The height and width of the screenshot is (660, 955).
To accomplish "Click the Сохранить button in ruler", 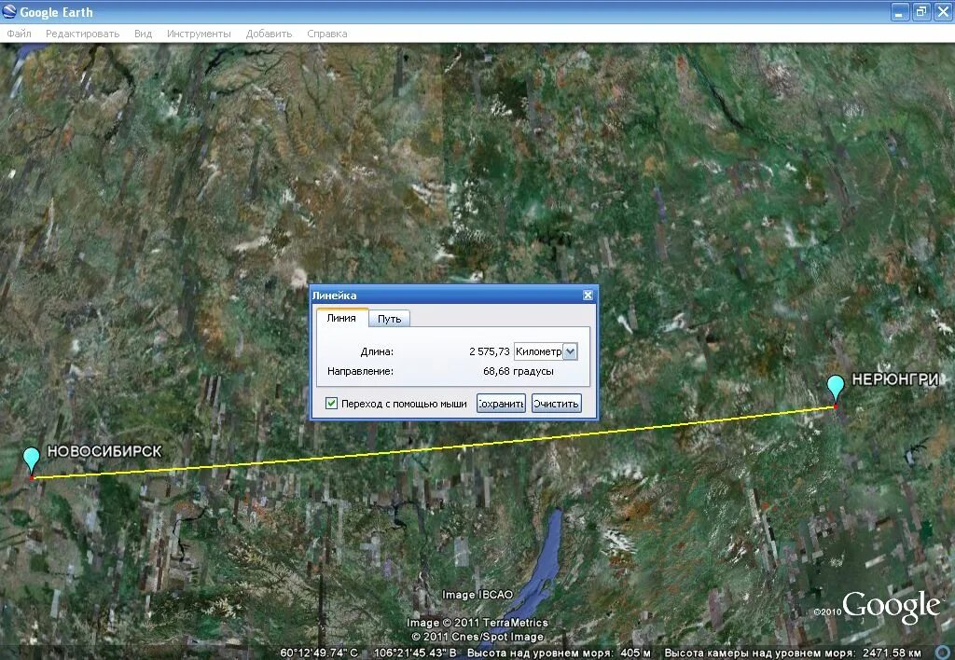I will pyautogui.click(x=501, y=403).
